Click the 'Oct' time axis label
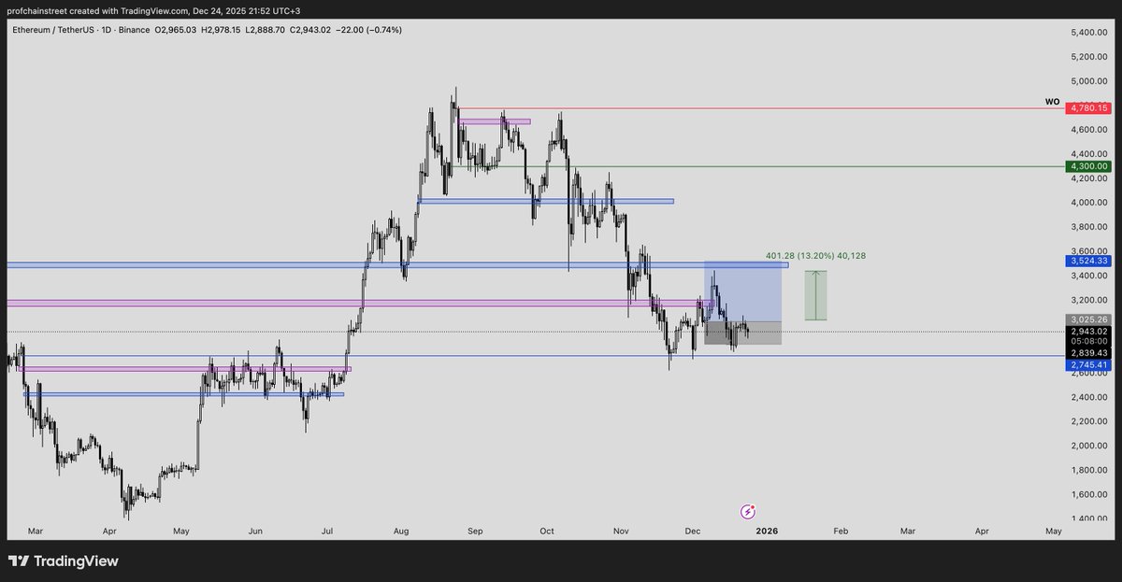 [x=547, y=531]
